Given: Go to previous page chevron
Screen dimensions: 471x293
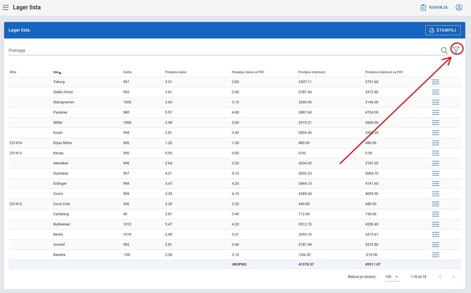Looking at the screenshot, I should click(440, 277).
